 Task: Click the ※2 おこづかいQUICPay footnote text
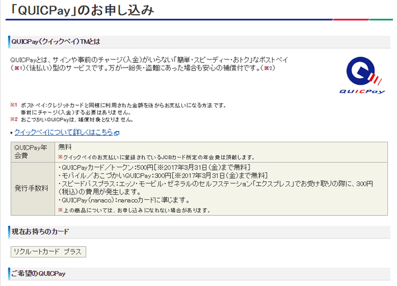coord(71,120)
